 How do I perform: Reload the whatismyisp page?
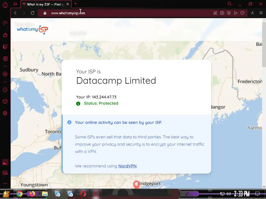coord(32,13)
